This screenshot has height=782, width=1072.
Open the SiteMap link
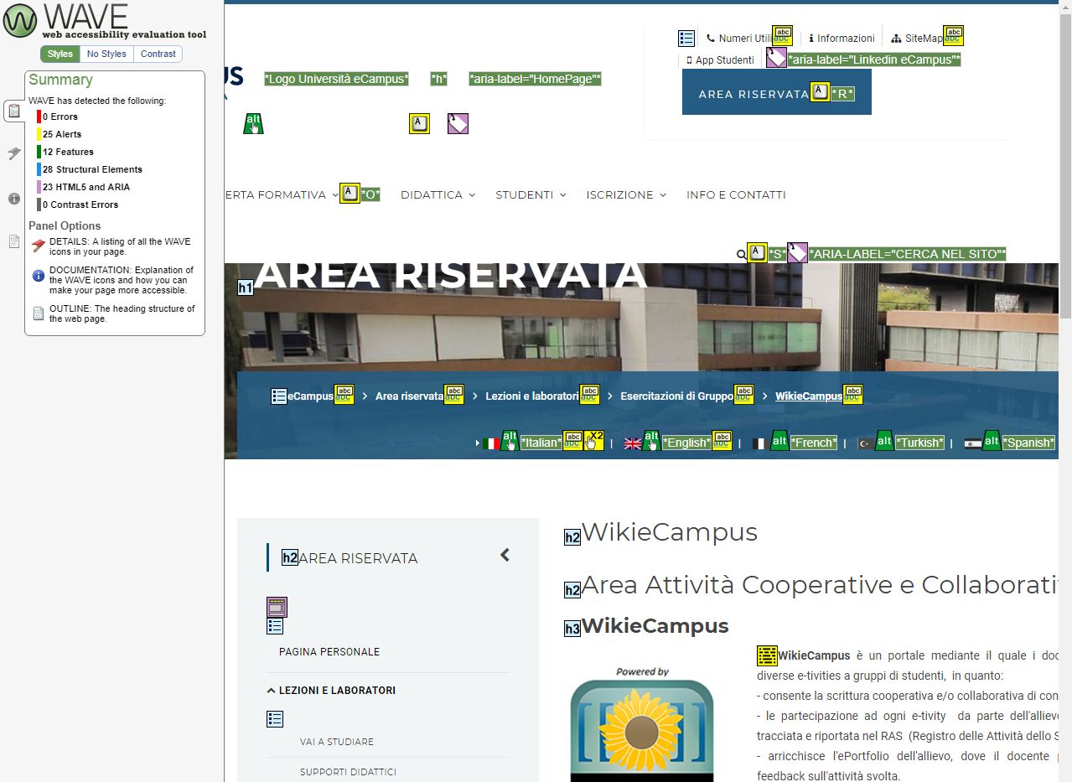pos(917,38)
